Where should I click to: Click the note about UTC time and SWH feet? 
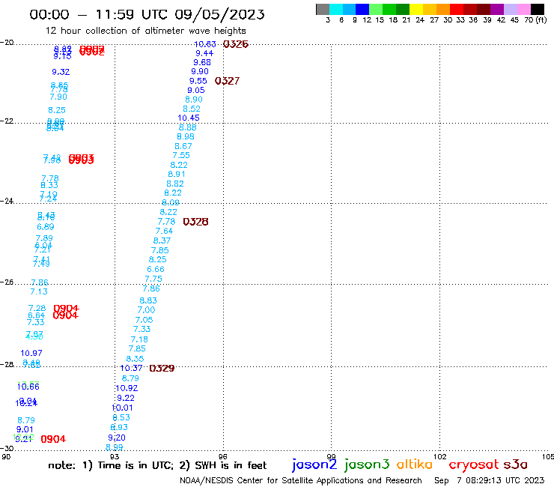point(157,465)
